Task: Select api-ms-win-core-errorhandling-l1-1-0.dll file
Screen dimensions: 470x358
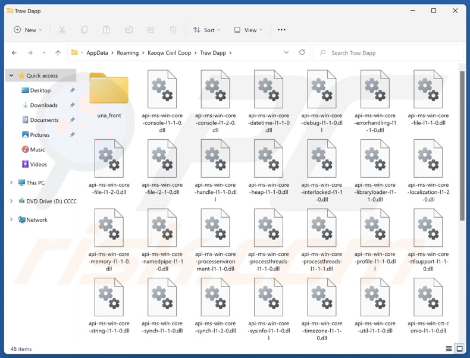Action: click(375, 101)
